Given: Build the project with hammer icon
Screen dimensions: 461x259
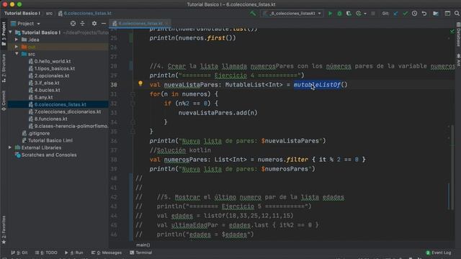Looking at the screenshot, I should (253, 13).
